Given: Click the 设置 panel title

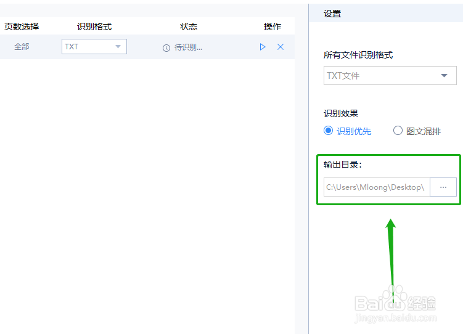Looking at the screenshot, I should [332, 14].
